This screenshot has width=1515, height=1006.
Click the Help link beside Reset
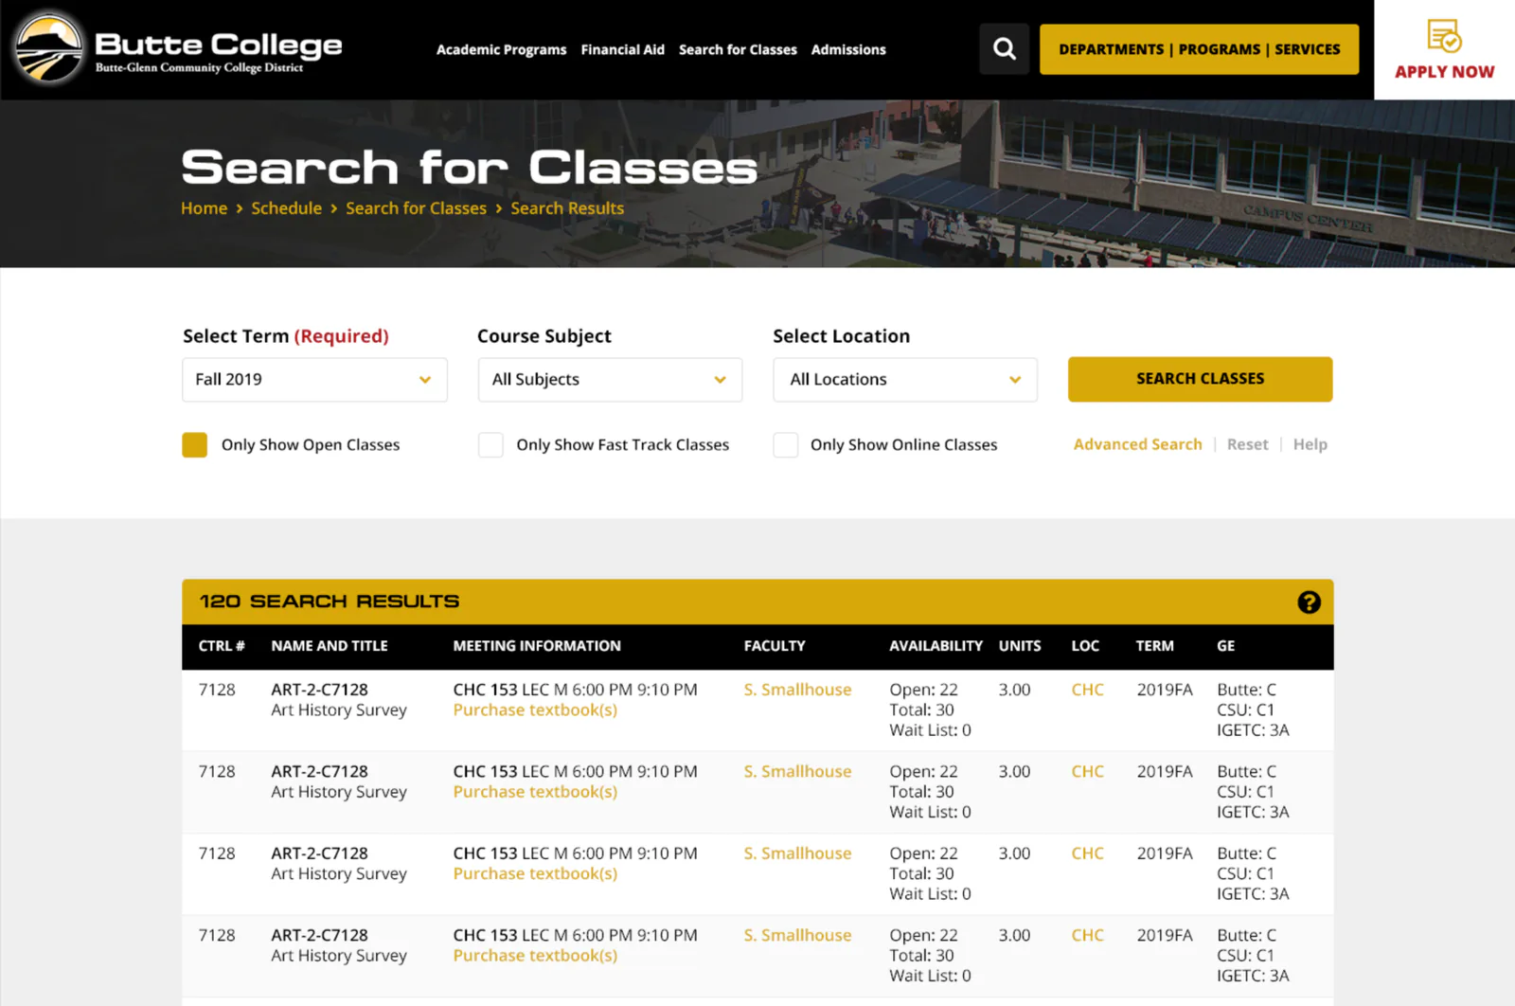(1310, 444)
